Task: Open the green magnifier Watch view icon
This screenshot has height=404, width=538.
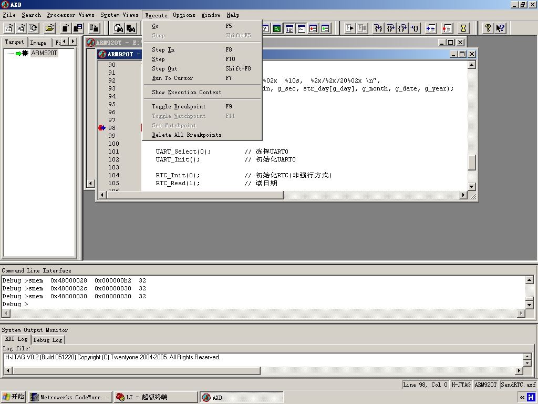Action: 277,28
